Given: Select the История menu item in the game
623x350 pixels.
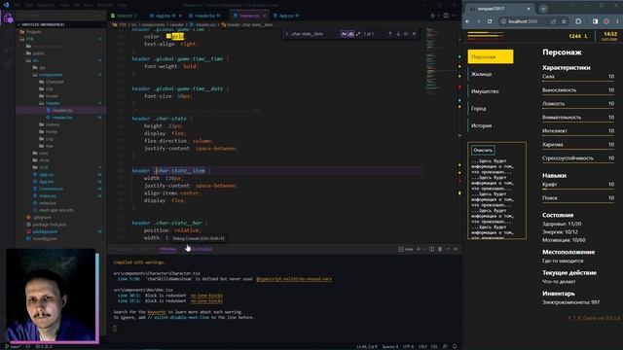Looking at the screenshot, I should (491, 125).
